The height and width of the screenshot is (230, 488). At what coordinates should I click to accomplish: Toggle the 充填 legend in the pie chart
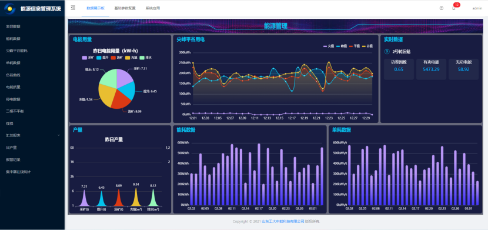coord(131,58)
